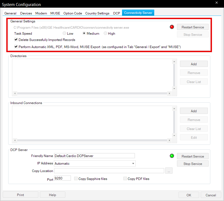Click the browse button beside Copy Location
224x201 pixels.
coord(169,171)
